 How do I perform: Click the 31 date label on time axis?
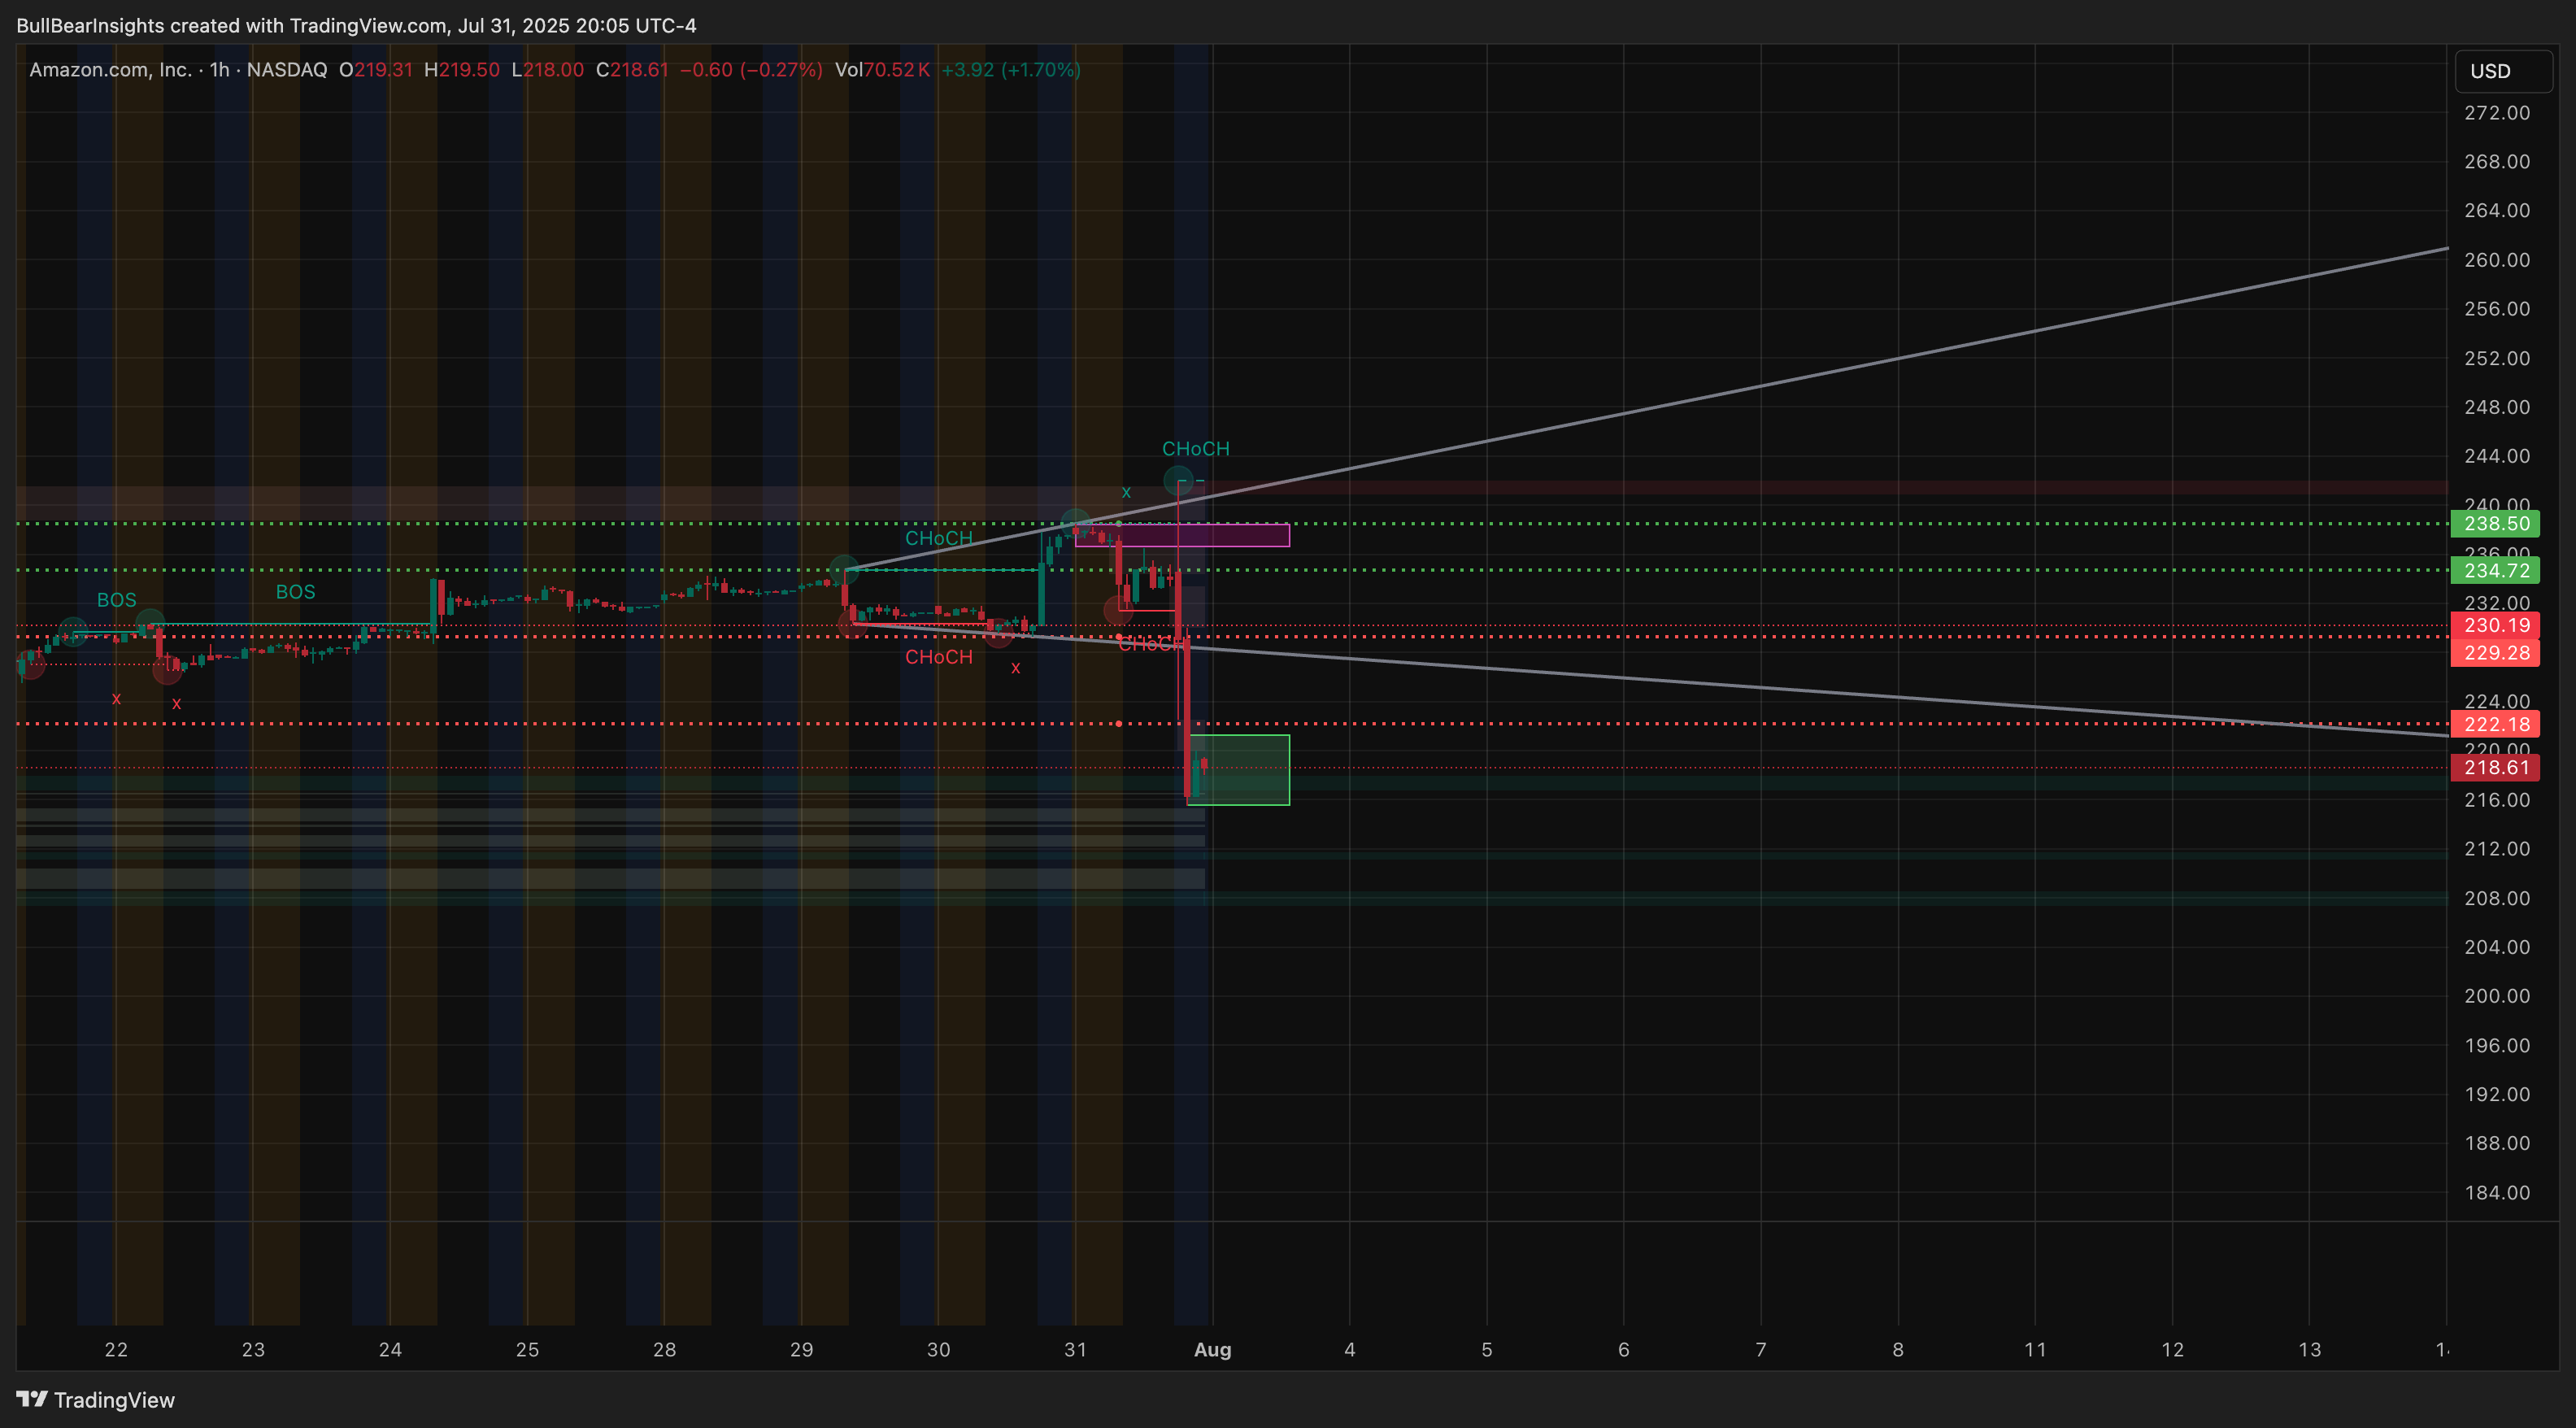point(1075,1349)
